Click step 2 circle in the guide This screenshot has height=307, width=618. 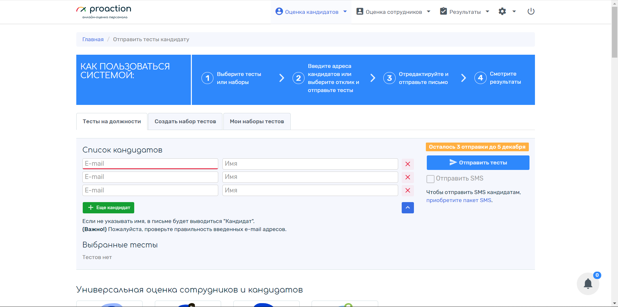298,78
